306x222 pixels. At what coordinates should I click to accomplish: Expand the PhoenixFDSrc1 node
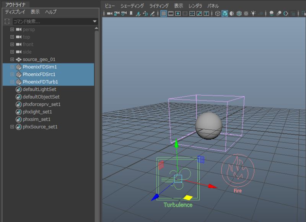click(12, 74)
